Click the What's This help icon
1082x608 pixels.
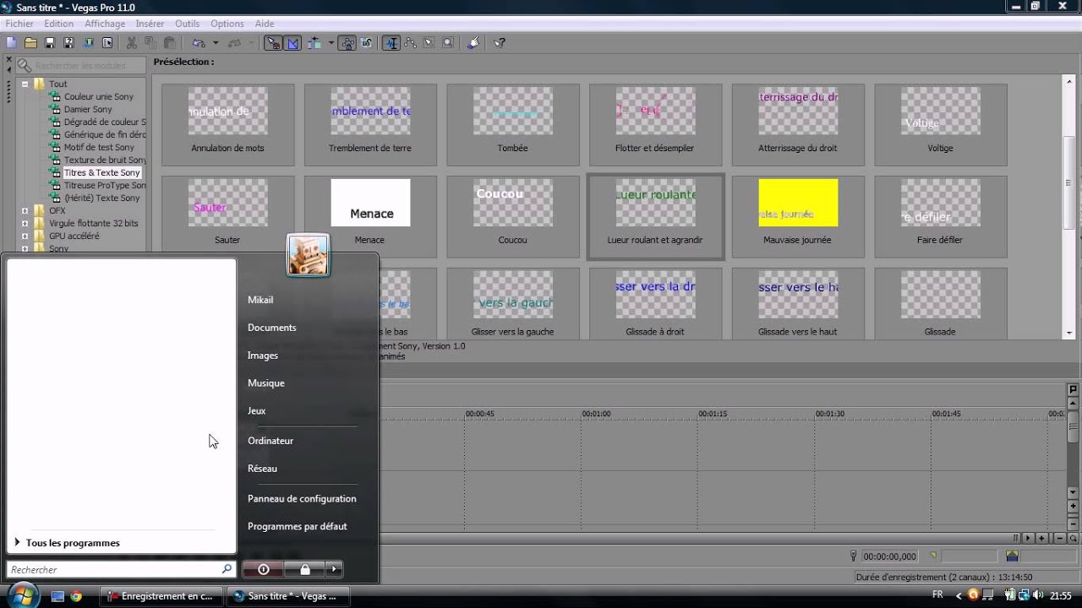[x=500, y=43]
